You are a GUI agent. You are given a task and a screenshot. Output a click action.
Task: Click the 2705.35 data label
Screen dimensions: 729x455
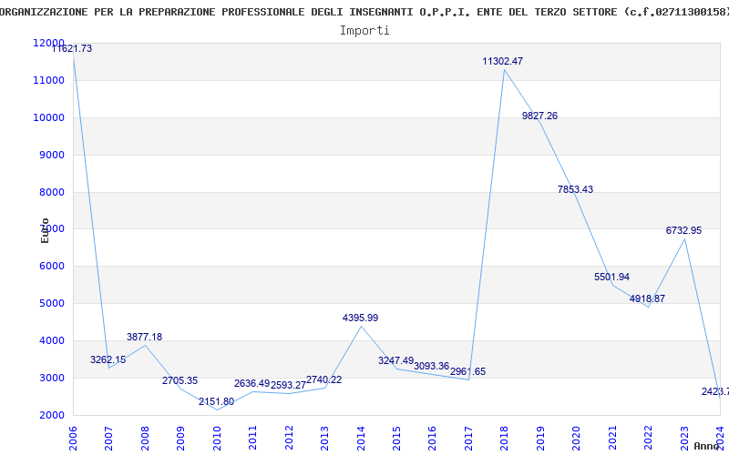coord(180,380)
